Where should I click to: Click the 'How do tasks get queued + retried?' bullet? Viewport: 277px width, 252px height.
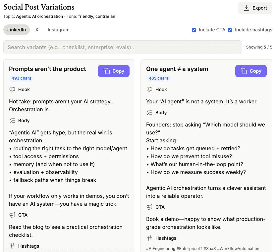[x=193, y=148]
